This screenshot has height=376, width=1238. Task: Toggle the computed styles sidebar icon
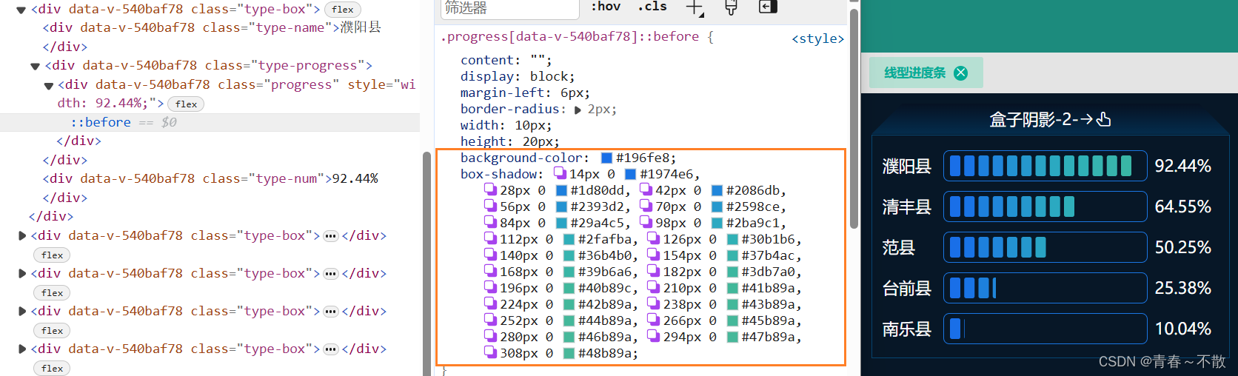[768, 7]
